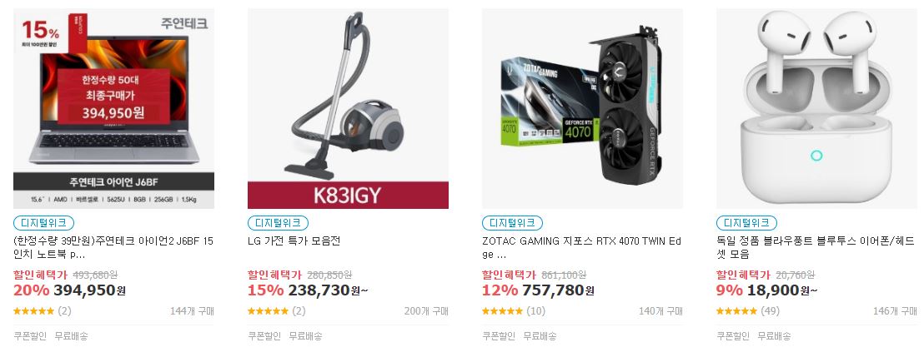Screen dimensions: 924x357
Task: Open the 주연테크 아이언 J6BF laptop image
Action: click(113, 108)
